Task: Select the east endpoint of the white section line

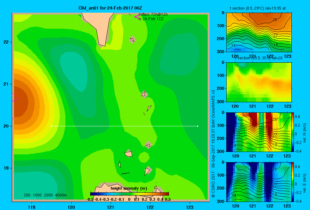Action: tap(198, 126)
